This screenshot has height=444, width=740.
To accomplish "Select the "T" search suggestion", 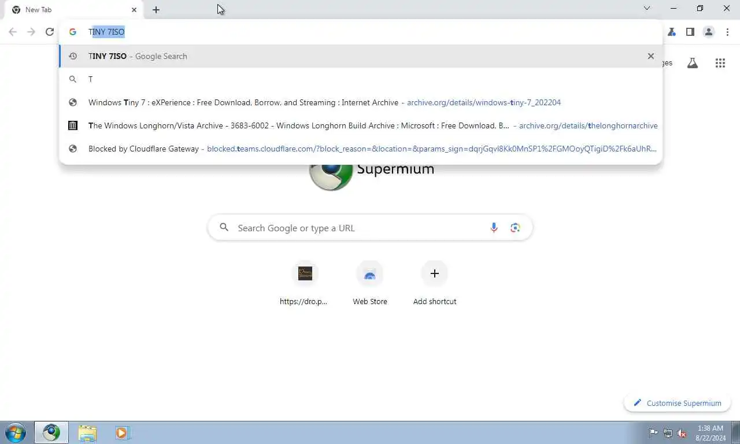I will coord(360,79).
